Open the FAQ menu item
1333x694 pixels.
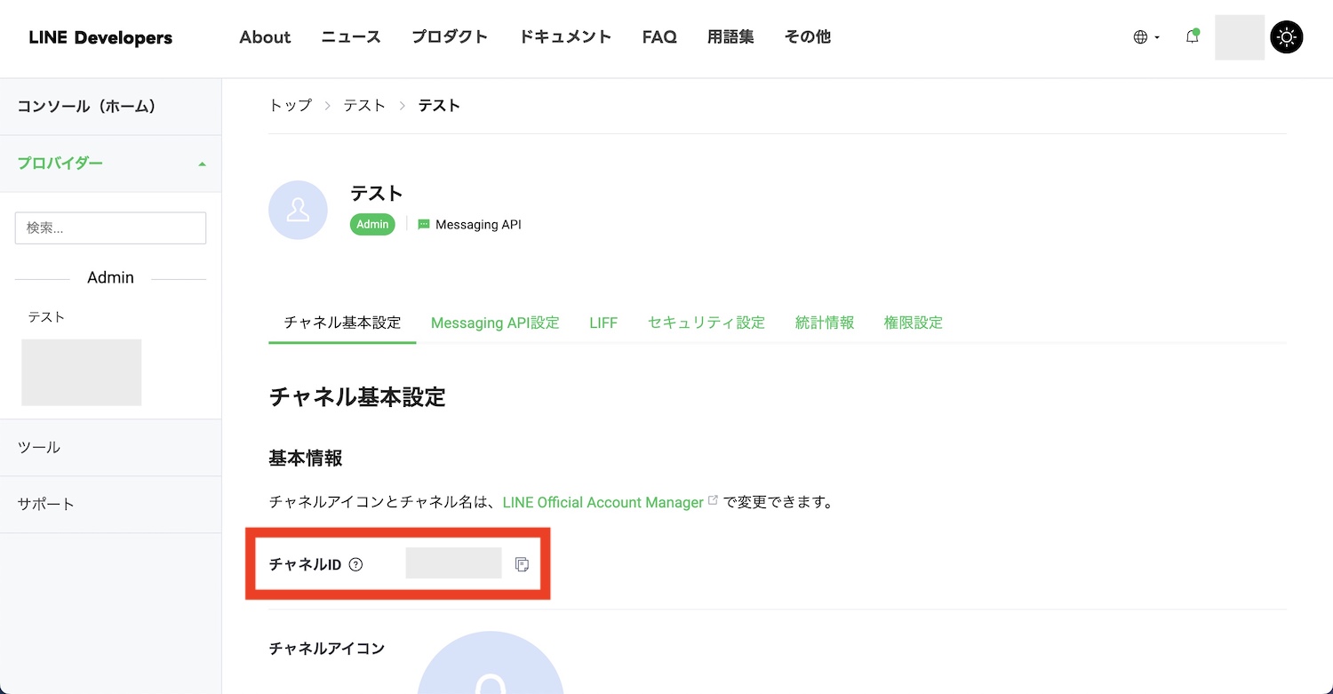coord(659,37)
